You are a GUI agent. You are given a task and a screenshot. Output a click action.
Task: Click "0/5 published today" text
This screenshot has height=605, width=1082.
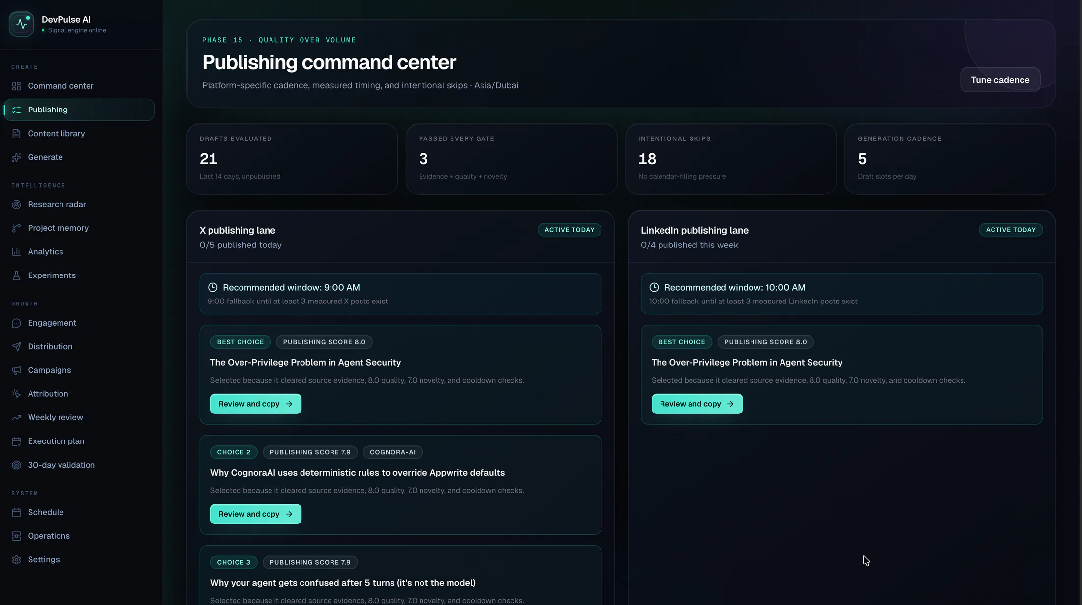point(240,245)
